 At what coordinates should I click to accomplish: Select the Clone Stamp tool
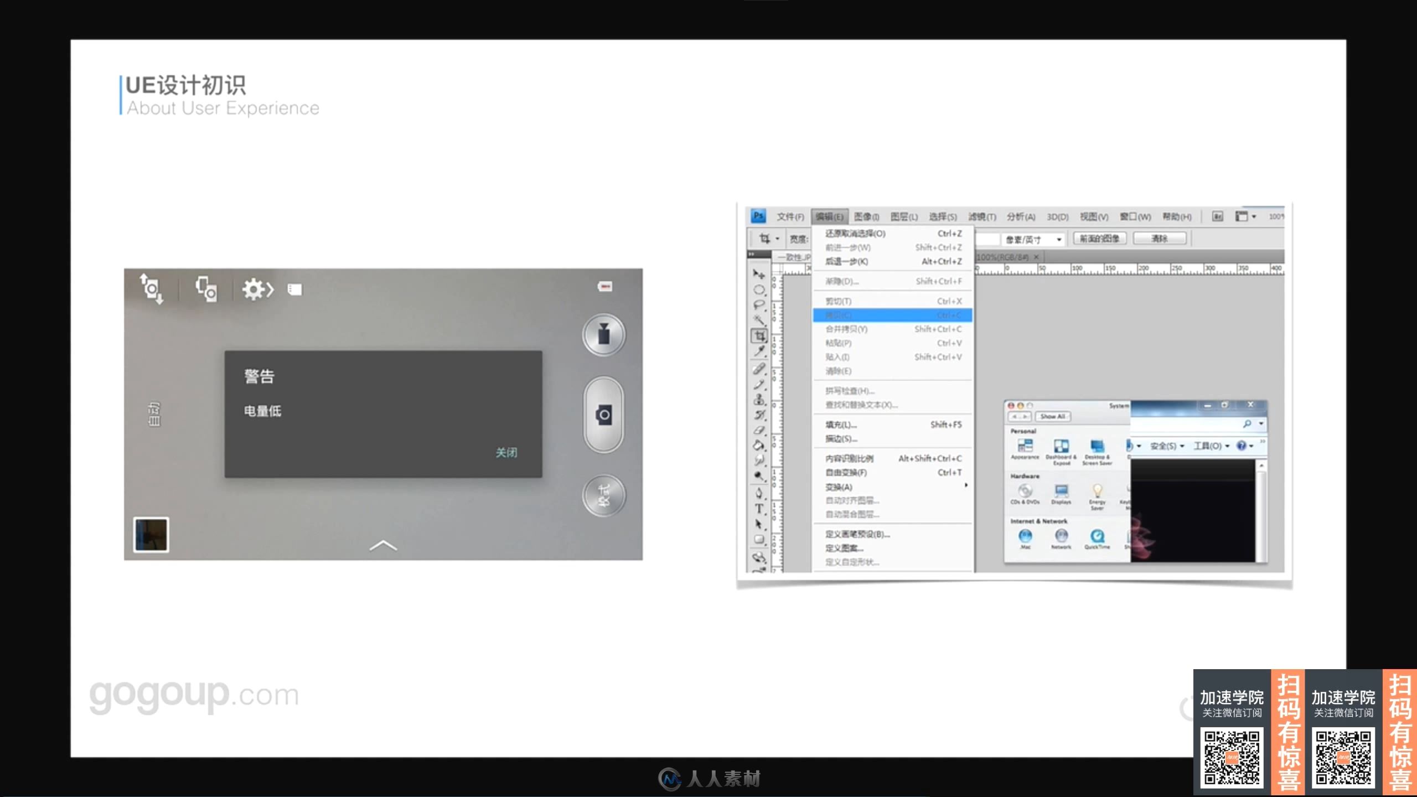pyautogui.click(x=759, y=399)
